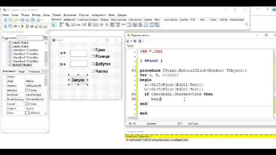Click the right scroll arrow of inspector tabs
Viewport: 276px width, 155px height.
coord(47,71)
